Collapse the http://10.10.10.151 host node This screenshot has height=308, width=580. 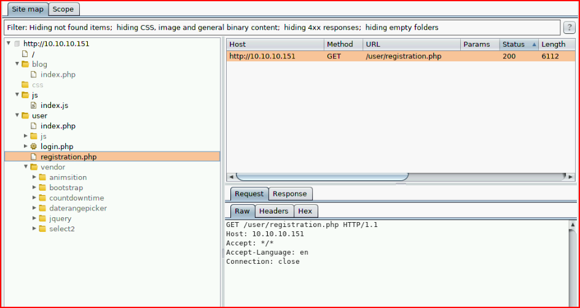[9, 44]
